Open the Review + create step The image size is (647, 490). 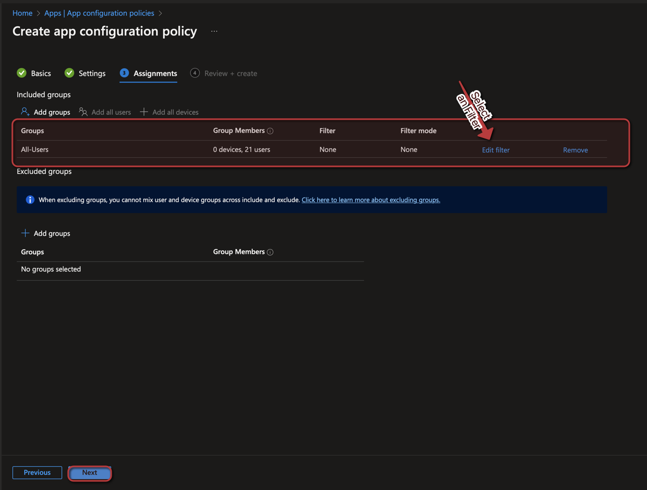[223, 73]
